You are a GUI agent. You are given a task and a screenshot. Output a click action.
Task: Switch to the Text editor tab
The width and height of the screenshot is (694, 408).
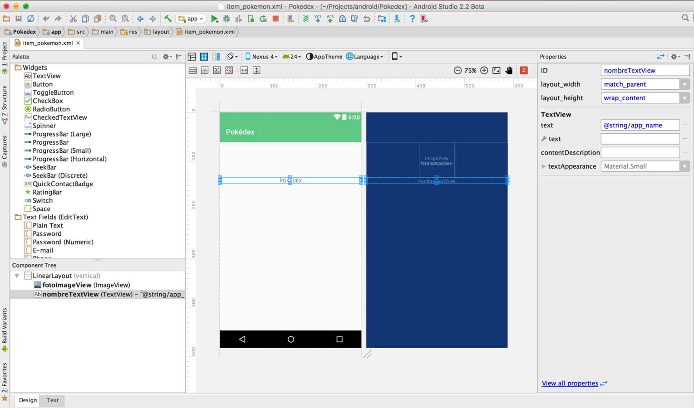53,400
